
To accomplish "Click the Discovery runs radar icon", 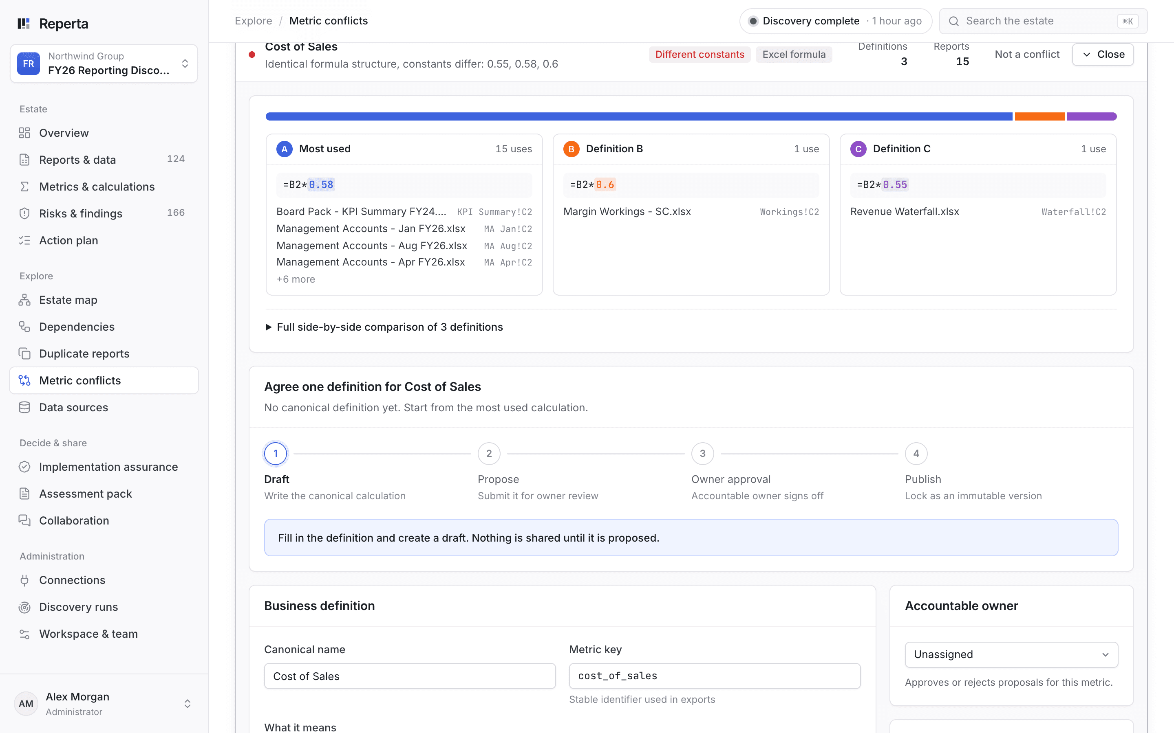I will pyautogui.click(x=24, y=607).
